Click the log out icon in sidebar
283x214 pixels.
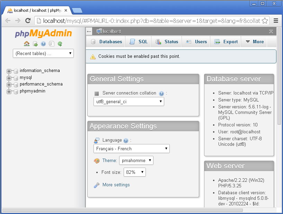coord(35,44)
